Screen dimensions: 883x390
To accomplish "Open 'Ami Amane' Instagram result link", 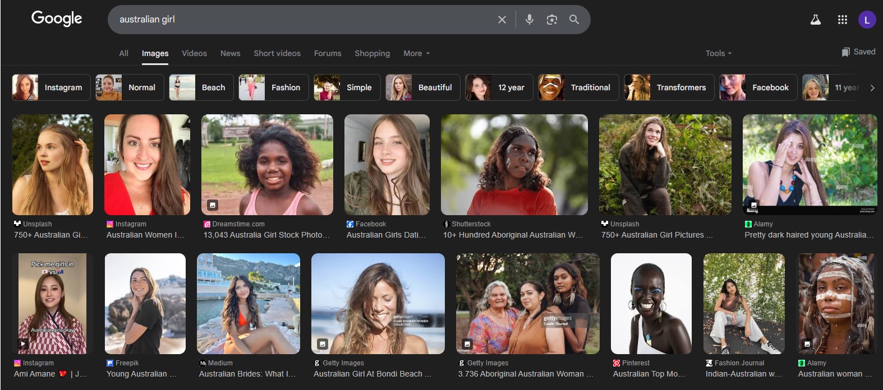I will coord(50,374).
